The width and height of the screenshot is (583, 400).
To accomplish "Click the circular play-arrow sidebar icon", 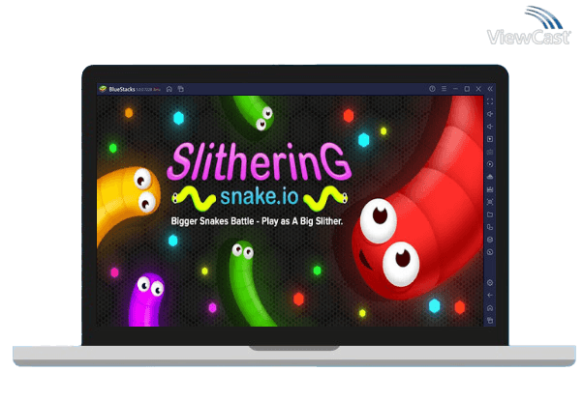I will point(490,164).
